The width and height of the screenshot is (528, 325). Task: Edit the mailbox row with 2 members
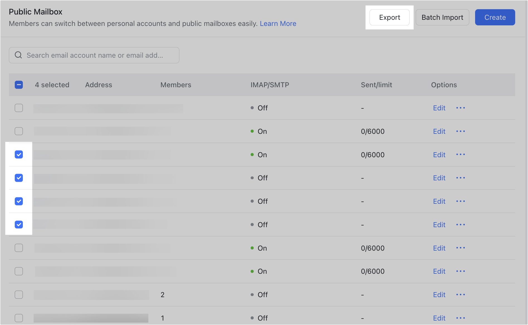click(439, 295)
